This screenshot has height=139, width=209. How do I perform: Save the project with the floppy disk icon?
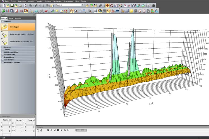(12, 6)
